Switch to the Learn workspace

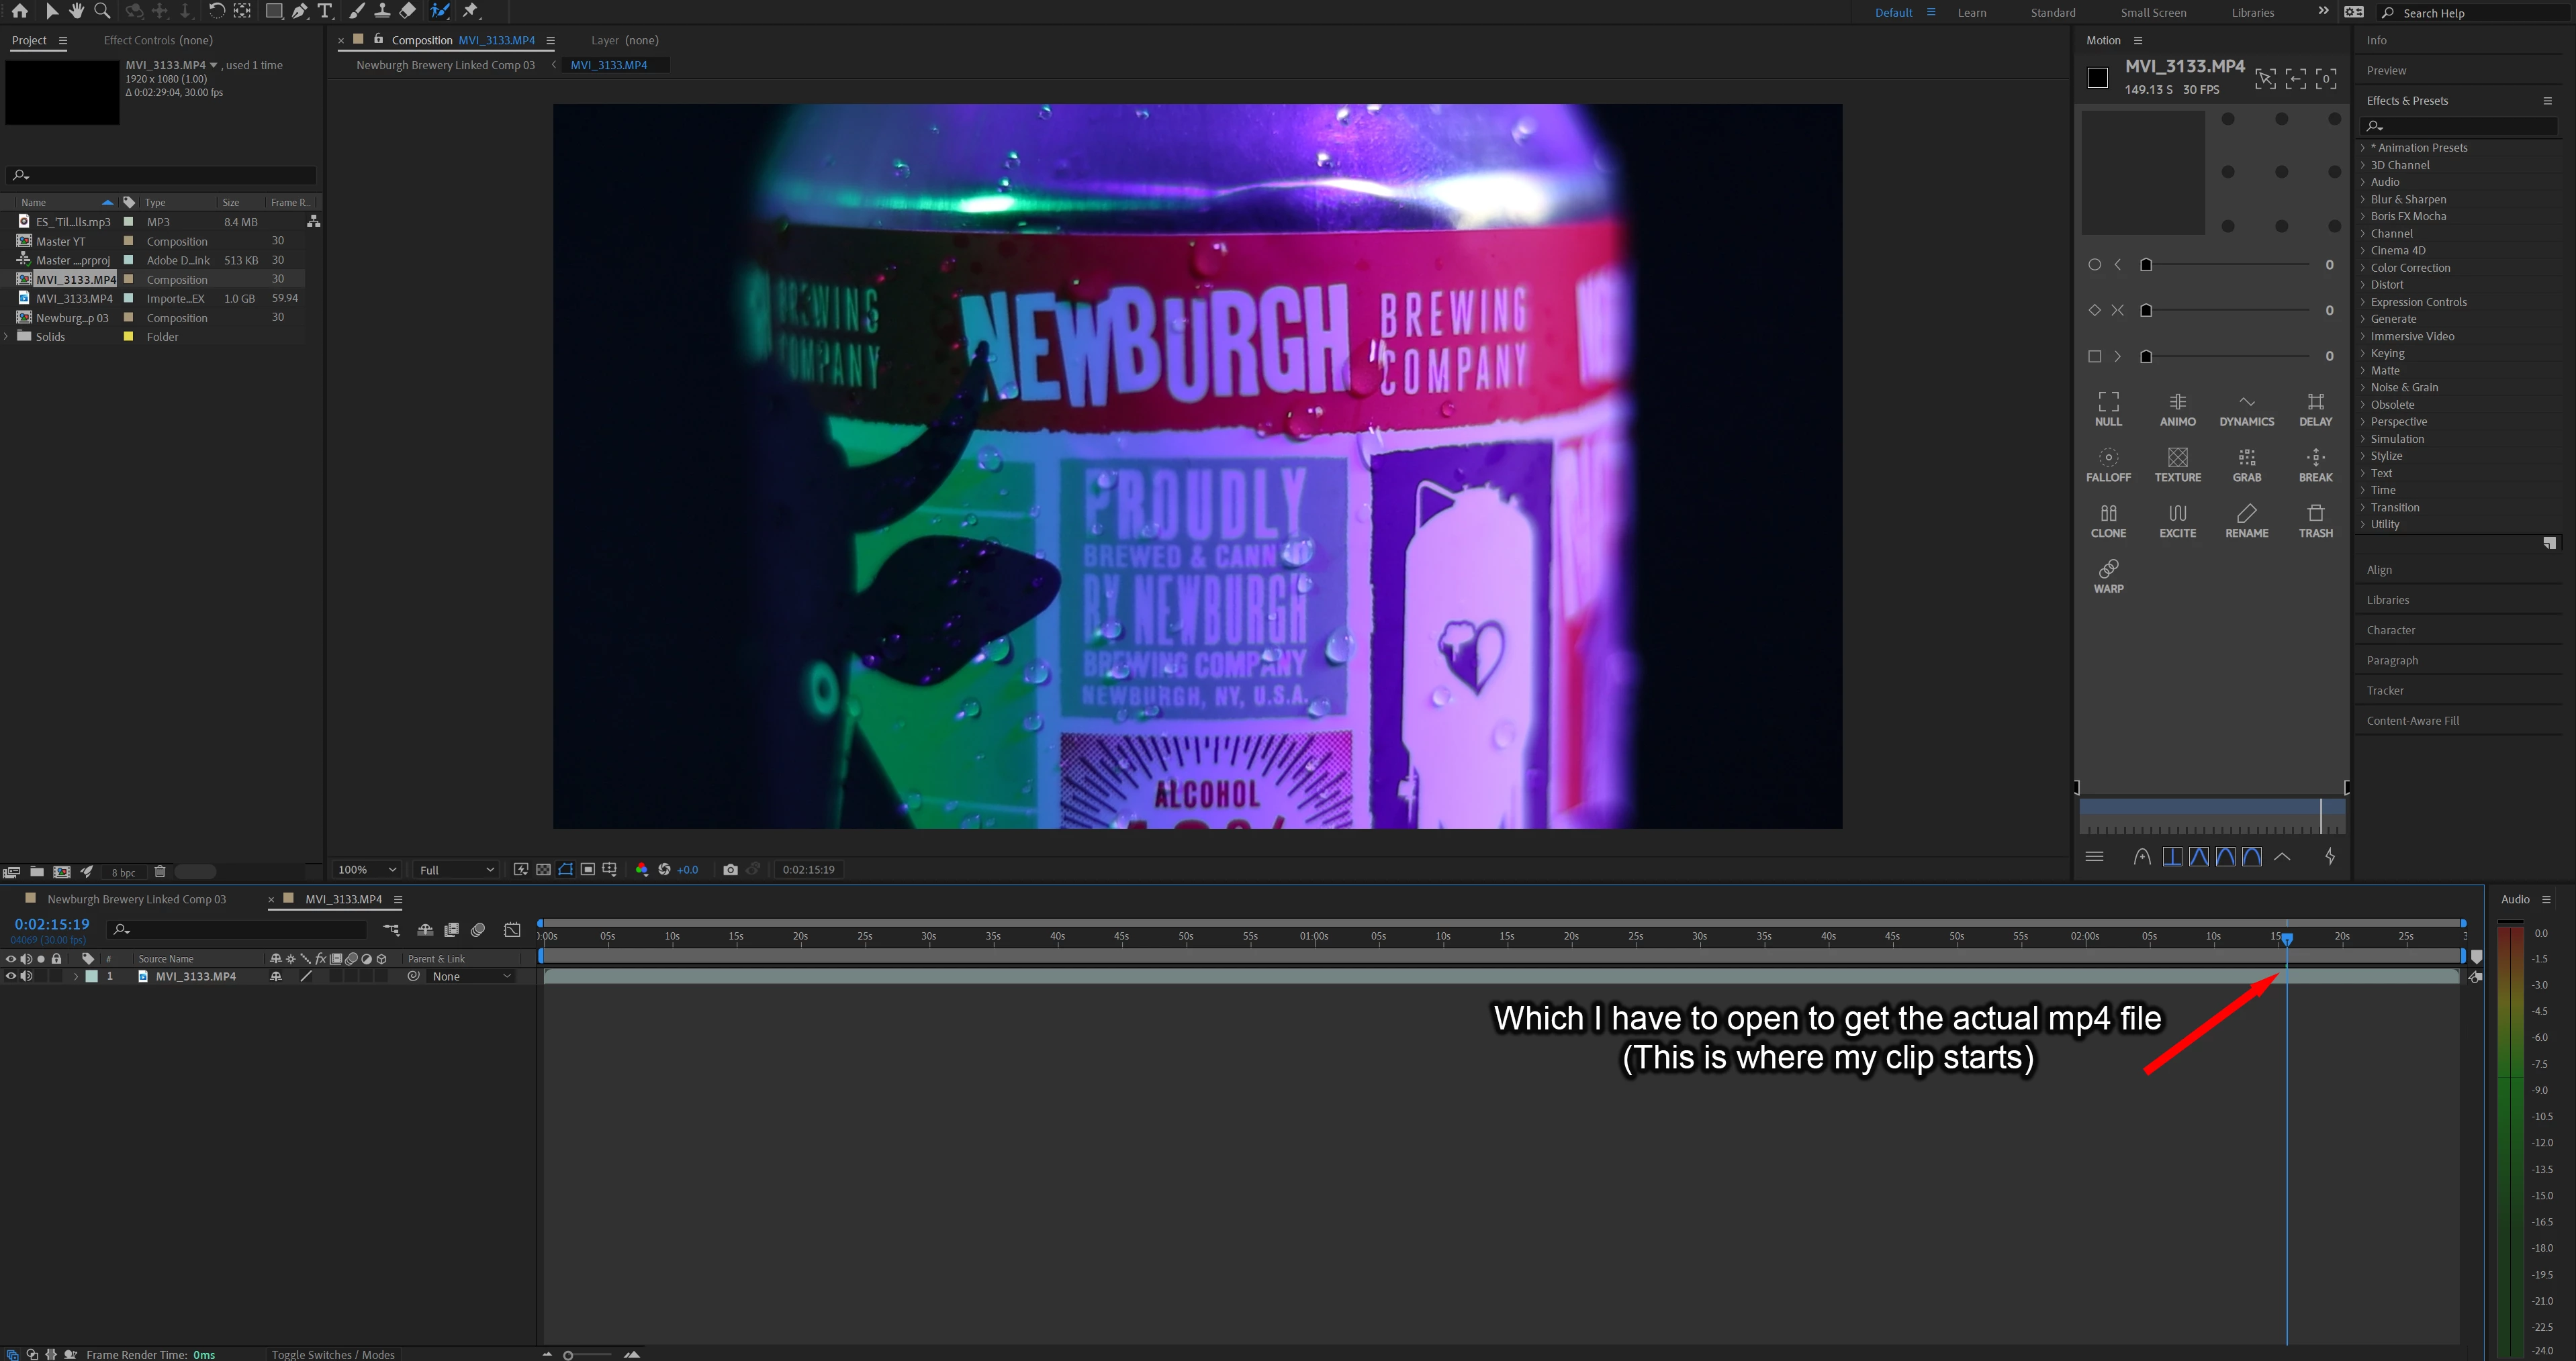pos(1971,13)
